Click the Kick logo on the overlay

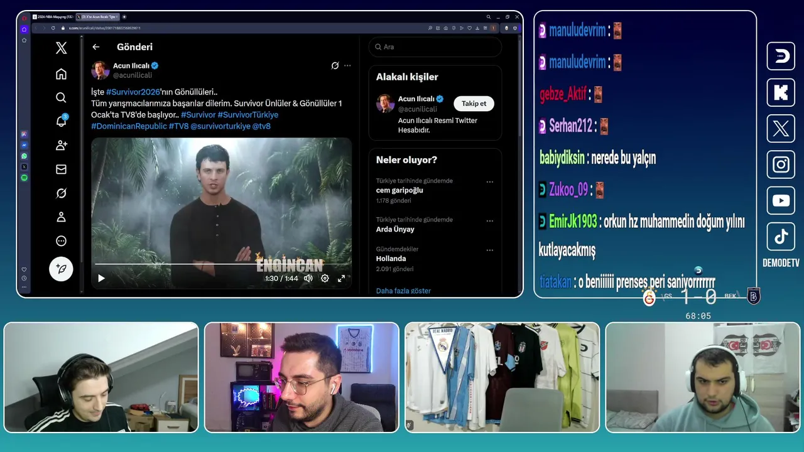[x=781, y=93]
